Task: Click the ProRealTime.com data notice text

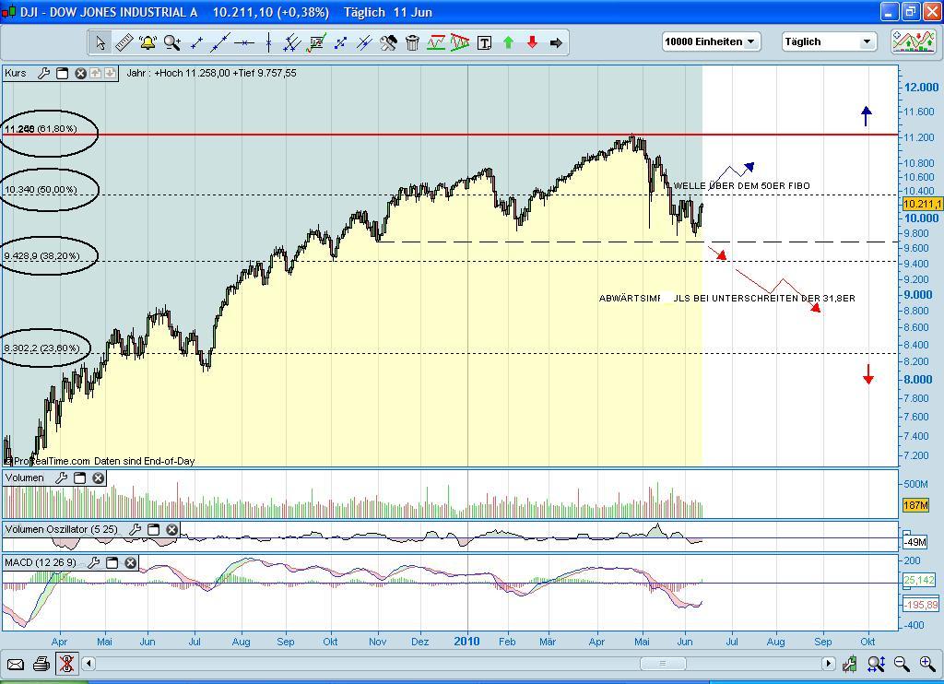Action: point(100,461)
